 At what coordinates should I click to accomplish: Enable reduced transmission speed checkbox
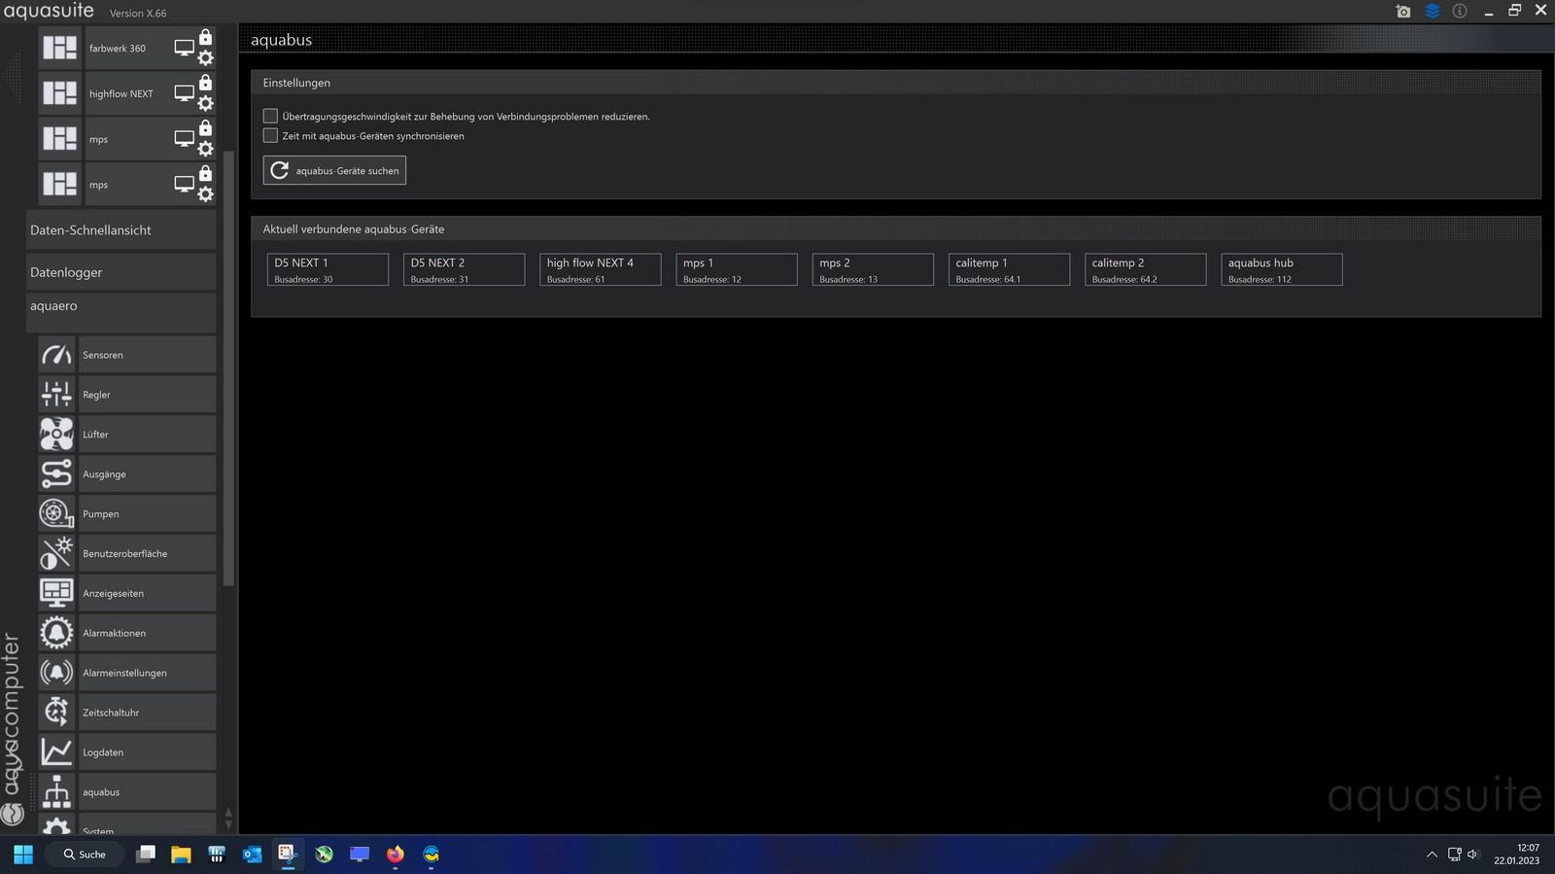270,116
